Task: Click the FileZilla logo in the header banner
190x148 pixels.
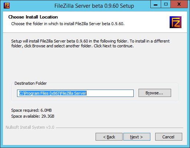Action: 176,22
